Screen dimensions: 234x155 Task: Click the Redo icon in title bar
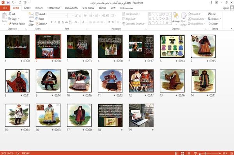point(20,2)
